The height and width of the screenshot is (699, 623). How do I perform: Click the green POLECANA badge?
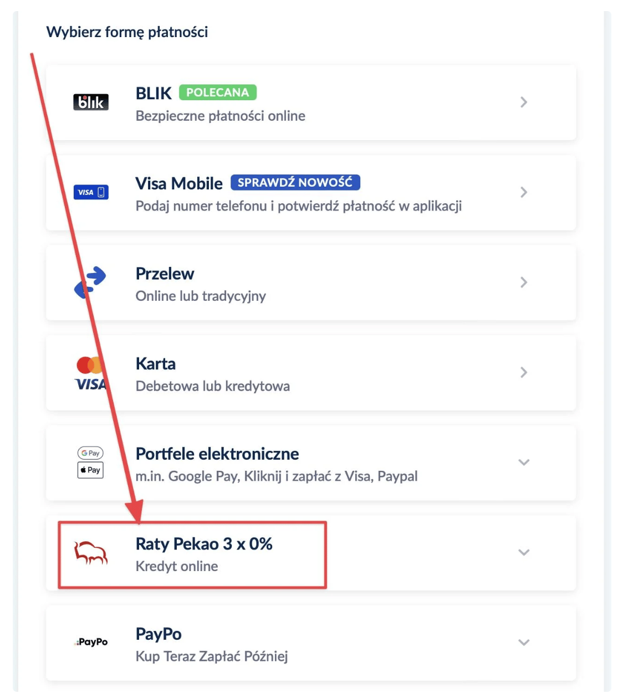pyautogui.click(x=218, y=92)
